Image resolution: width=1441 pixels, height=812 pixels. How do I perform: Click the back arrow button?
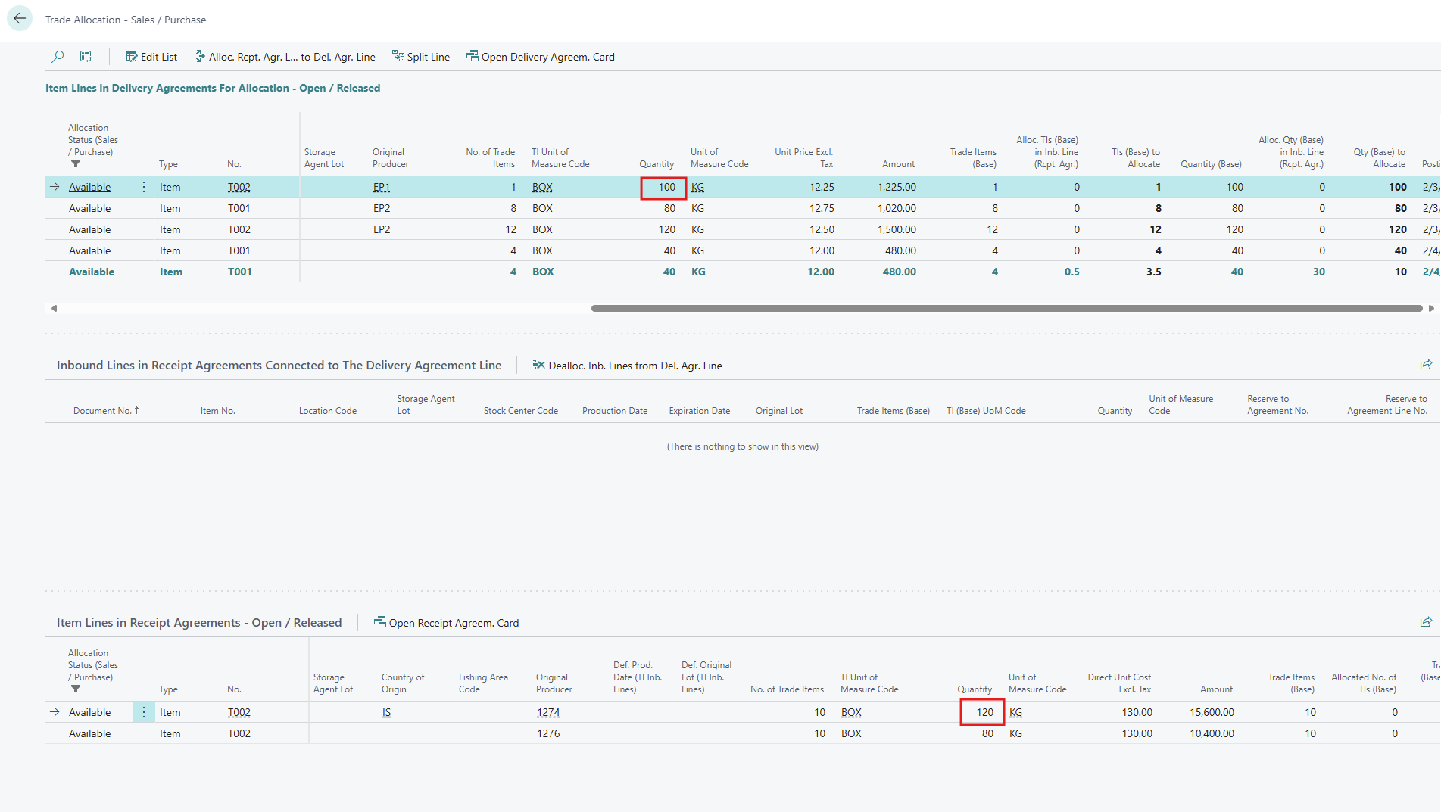tap(20, 19)
